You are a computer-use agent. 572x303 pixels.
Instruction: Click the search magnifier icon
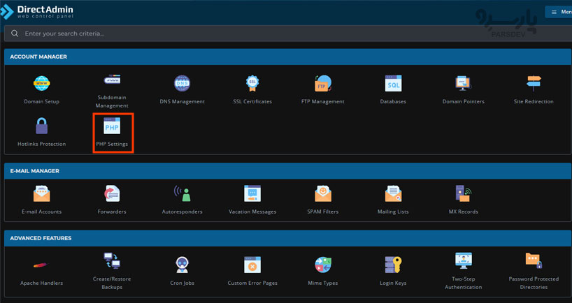click(15, 34)
